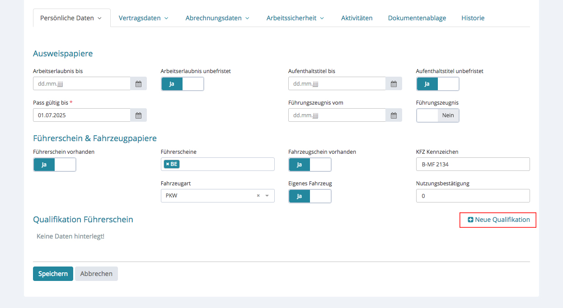Remove the BE license tag
Viewport: 563px width, 308px height.
168,164
